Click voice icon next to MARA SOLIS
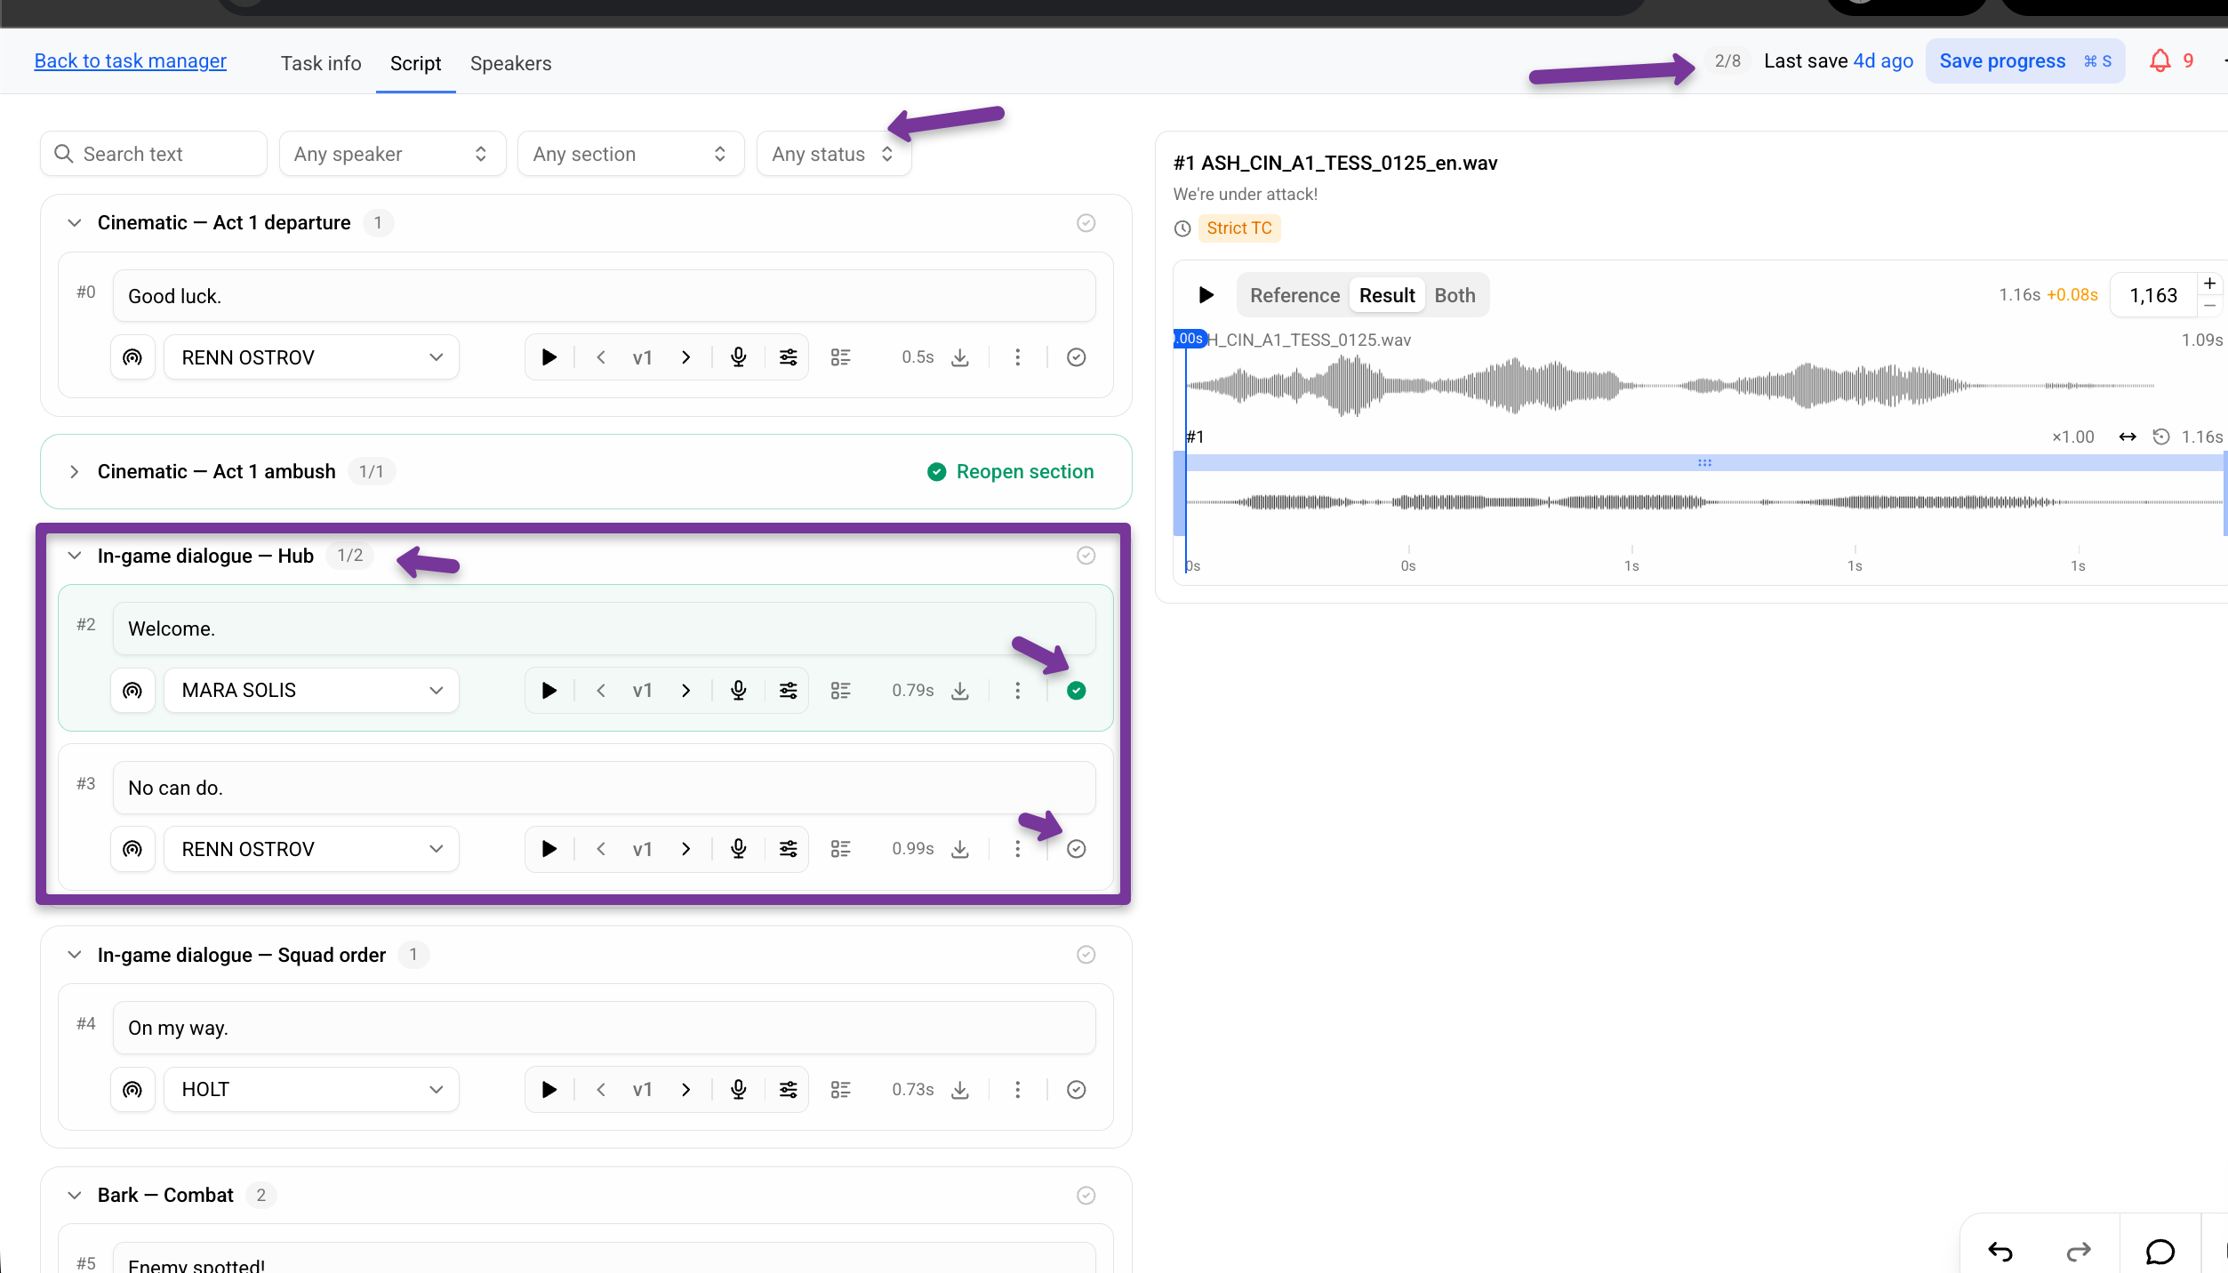This screenshot has height=1273, width=2228. point(132,691)
